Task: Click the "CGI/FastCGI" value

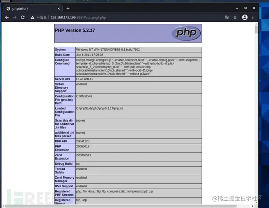Action: coord(85,79)
